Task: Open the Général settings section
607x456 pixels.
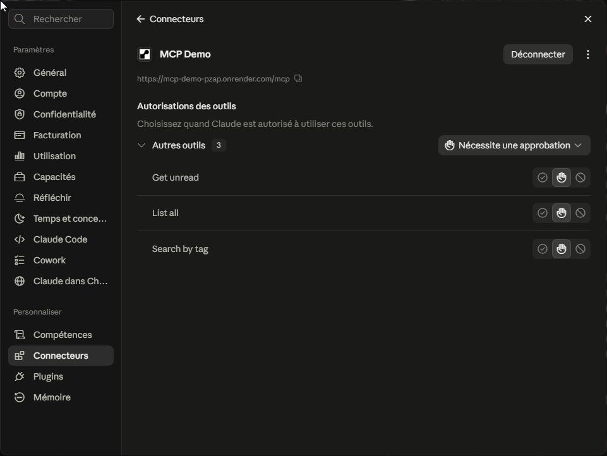Action: point(61,73)
